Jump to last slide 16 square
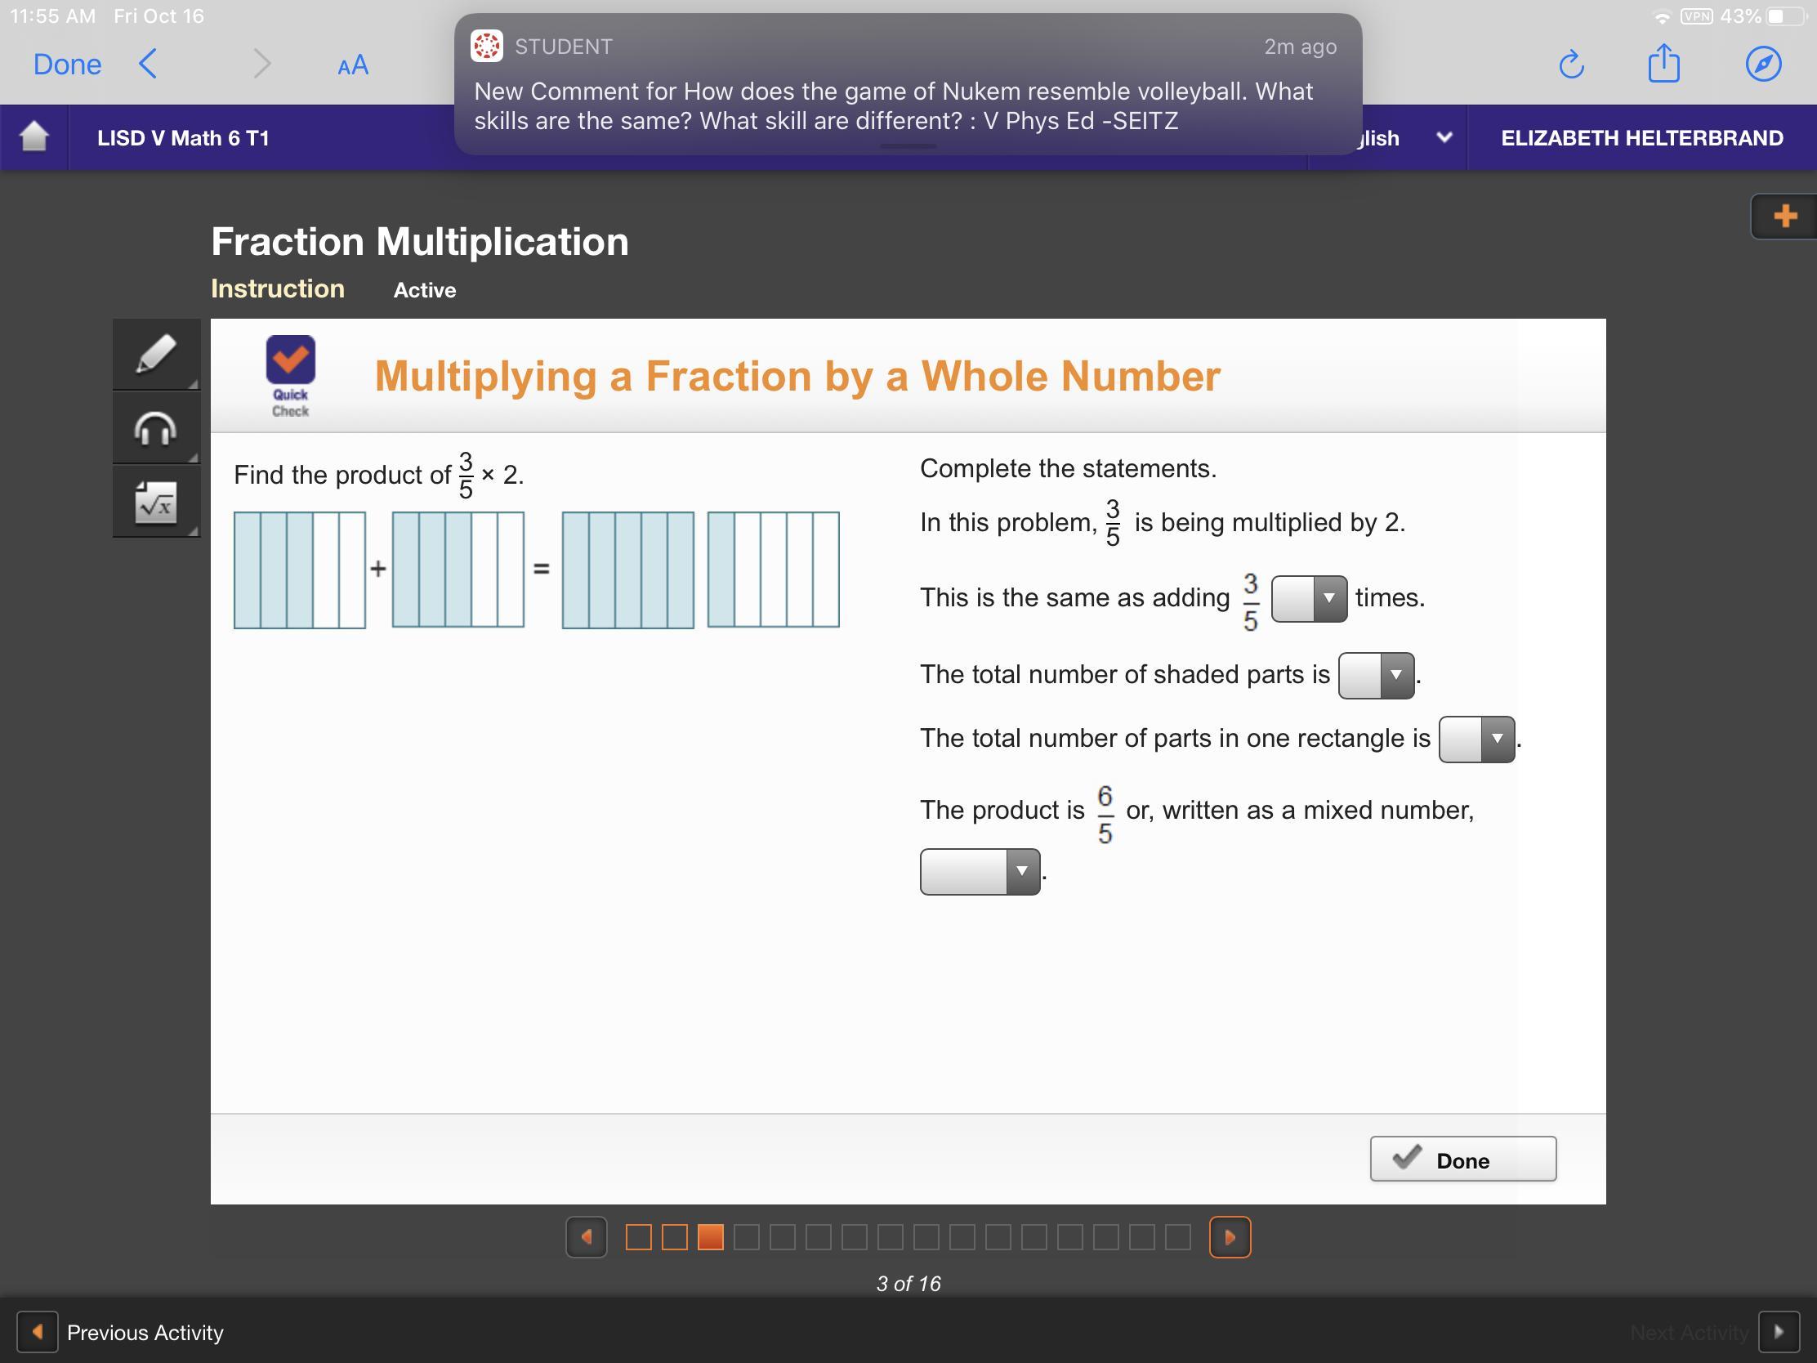This screenshot has height=1363, width=1817. (1178, 1237)
